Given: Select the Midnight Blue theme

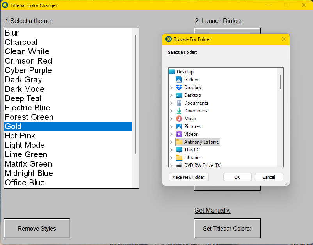Looking at the screenshot, I should pyautogui.click(x=68, y=173).
